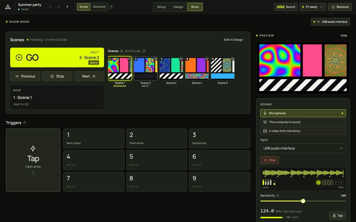Open the Design tab
356x222 pixels.
(178, 7)
